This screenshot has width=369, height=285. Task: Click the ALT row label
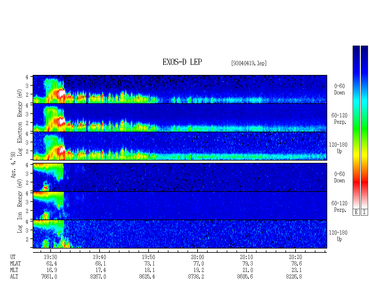pos(14,277)
